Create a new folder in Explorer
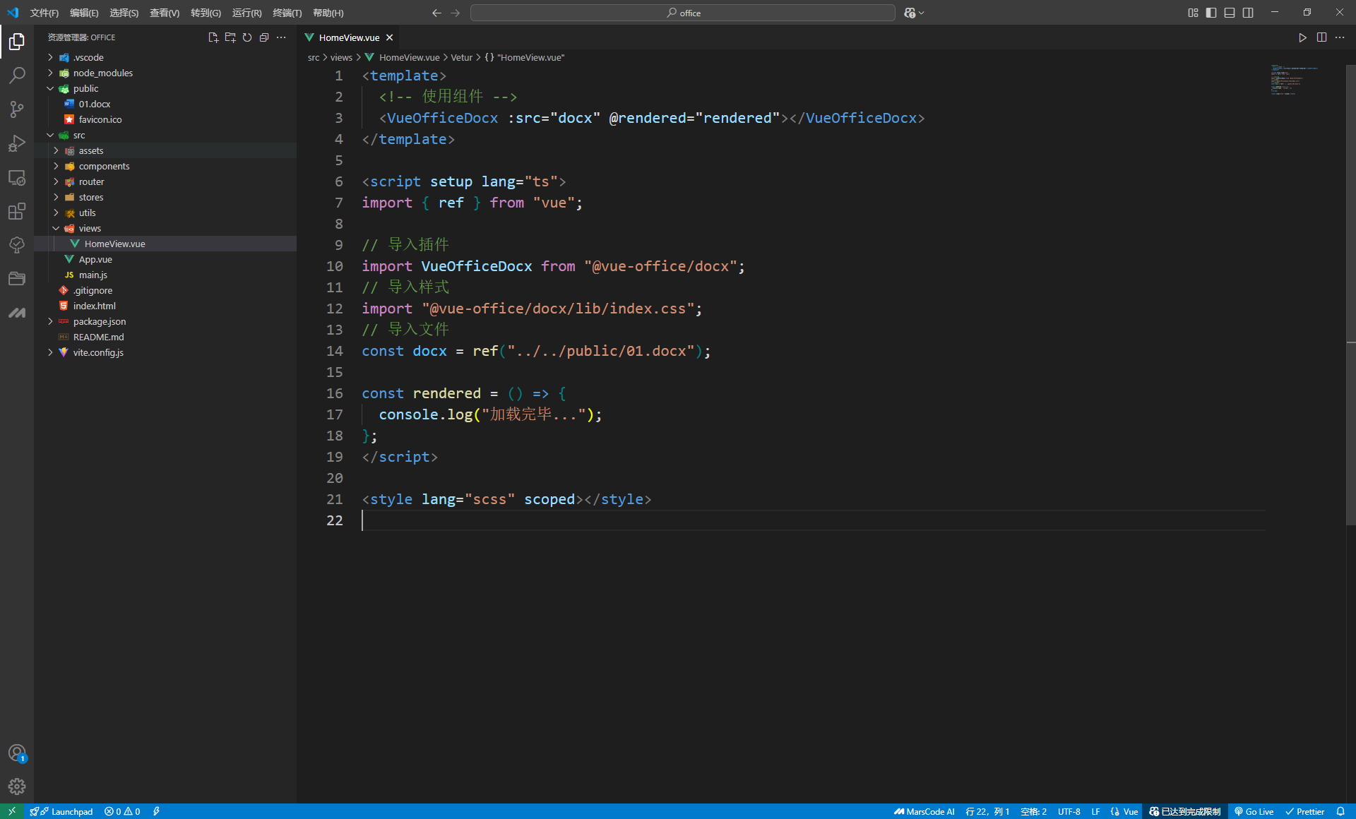1356x819 pixels. coord(230,37)
